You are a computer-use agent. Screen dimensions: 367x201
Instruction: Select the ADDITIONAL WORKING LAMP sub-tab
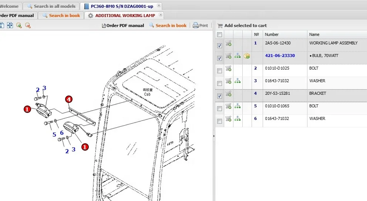[124, 16]
